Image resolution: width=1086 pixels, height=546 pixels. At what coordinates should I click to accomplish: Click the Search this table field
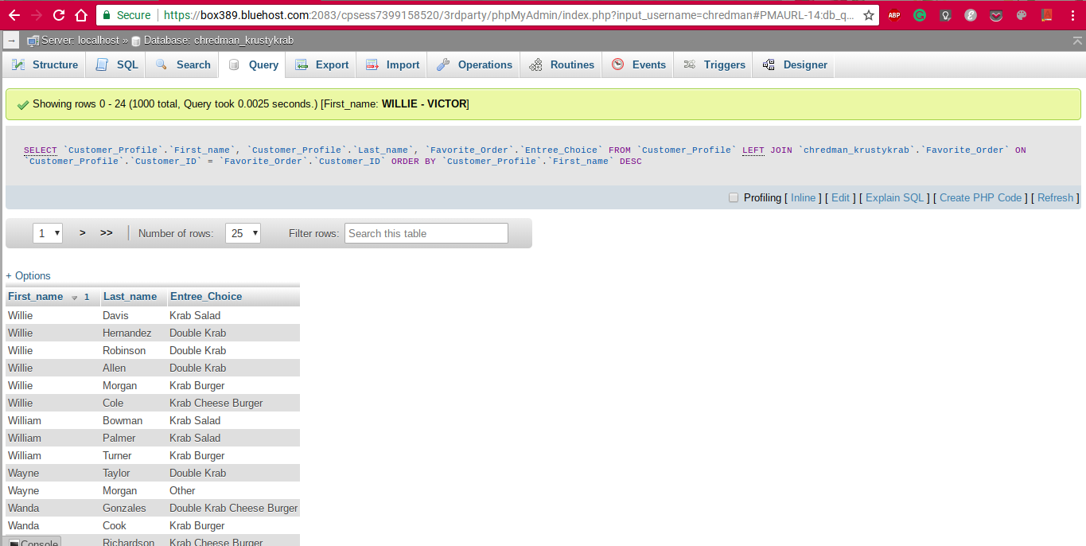tap(426, 233)
